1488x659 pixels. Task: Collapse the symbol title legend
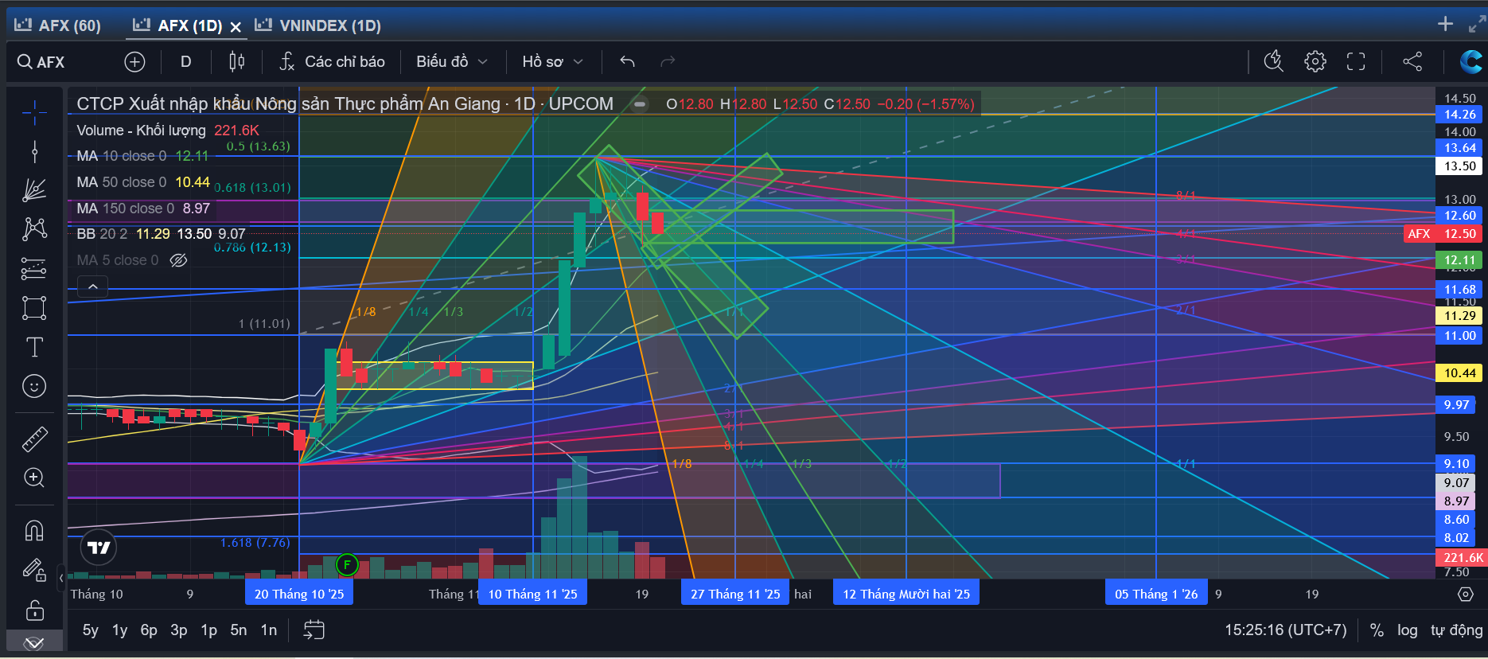(x=640, y=104)
